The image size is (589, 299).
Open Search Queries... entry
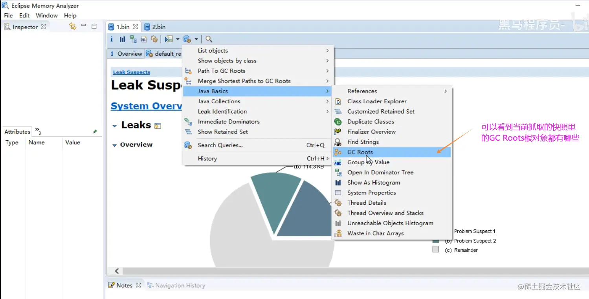pos(258,145)
